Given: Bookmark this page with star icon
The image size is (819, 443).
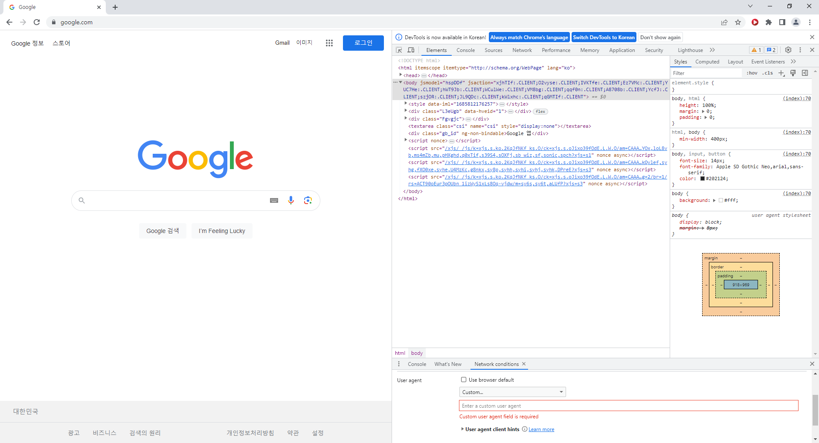Looking at the screenshot, I should pyautogui.click(x=738, y=22).
